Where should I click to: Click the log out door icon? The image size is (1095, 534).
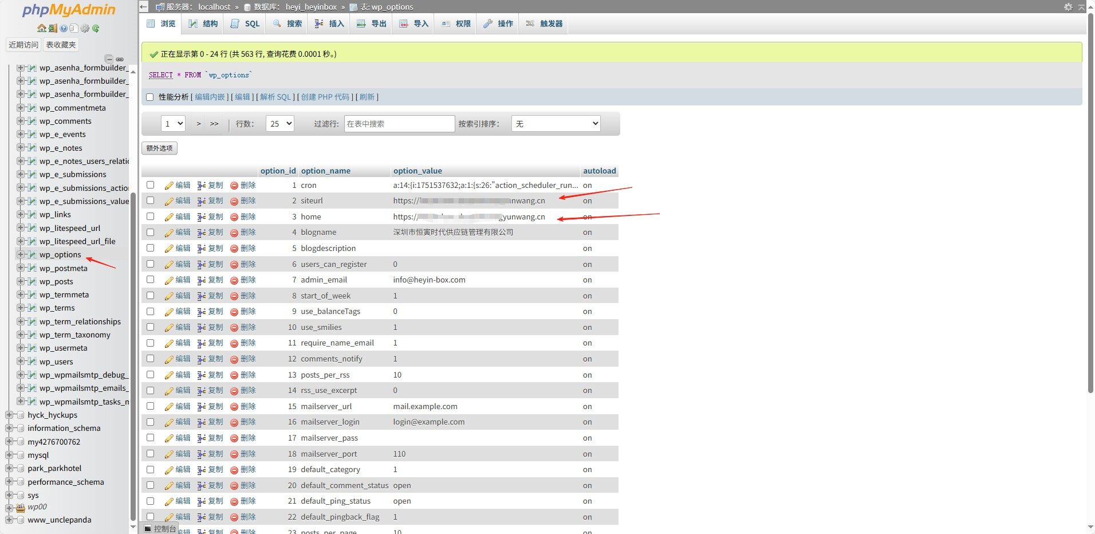point(52,28)
